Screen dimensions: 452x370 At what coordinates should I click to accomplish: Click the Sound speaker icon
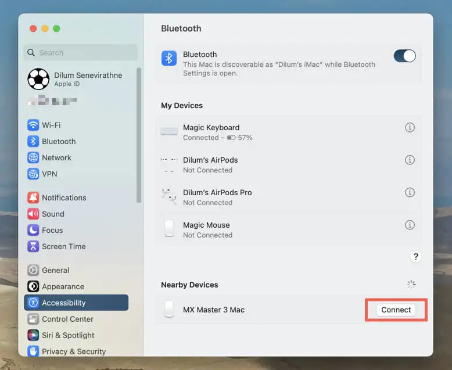33,214
